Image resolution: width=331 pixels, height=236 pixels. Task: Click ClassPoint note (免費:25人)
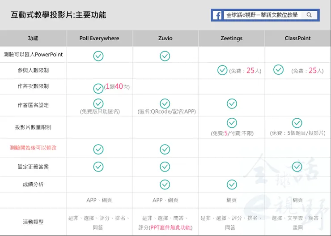pos(307,71)
